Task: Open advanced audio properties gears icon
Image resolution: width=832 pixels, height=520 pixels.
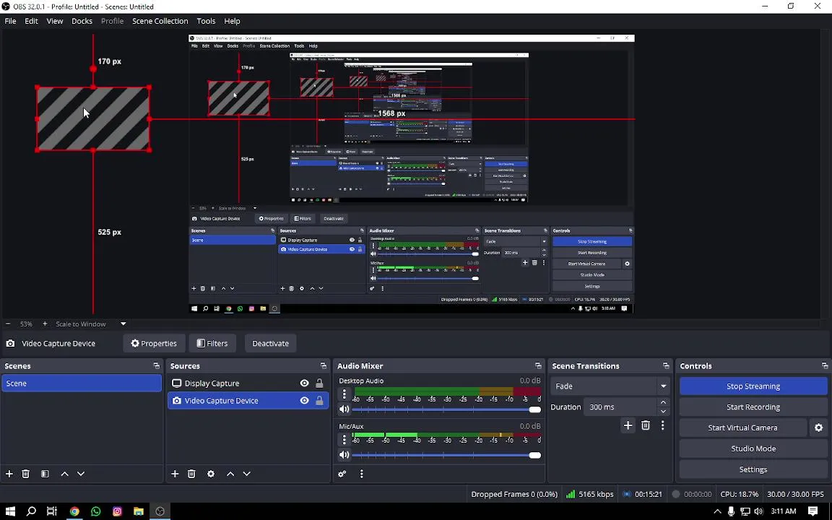Action: (342, 474)
